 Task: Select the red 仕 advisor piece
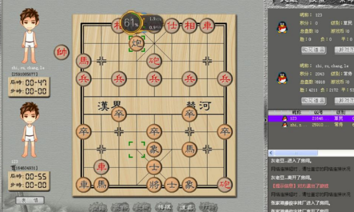click(172, 26)
